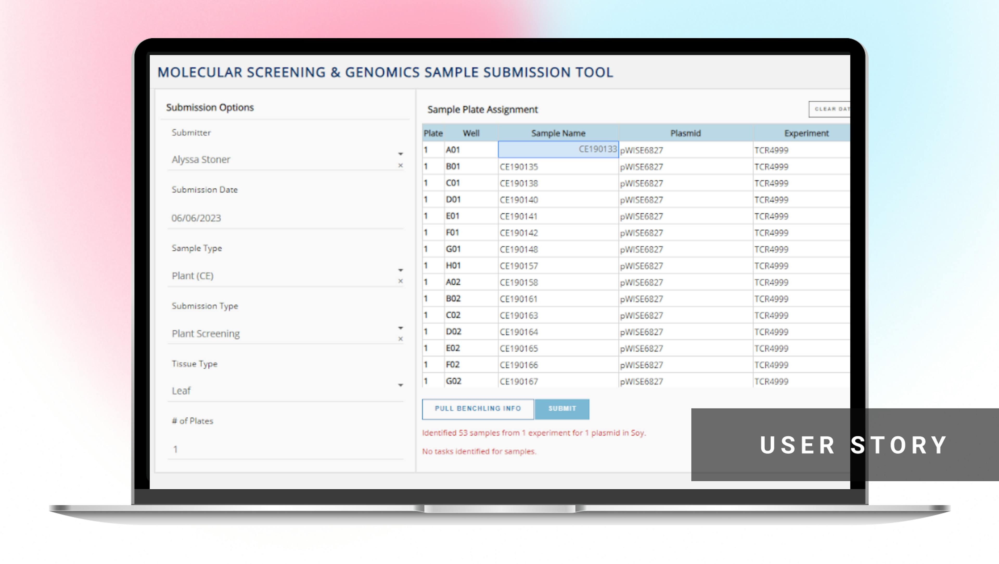This screenshot has width=999, height=564.
Task: Select sample name cell CE190158
Action: coord(558,282)
